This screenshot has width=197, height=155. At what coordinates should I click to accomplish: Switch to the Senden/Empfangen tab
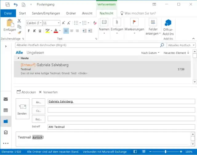46,13
